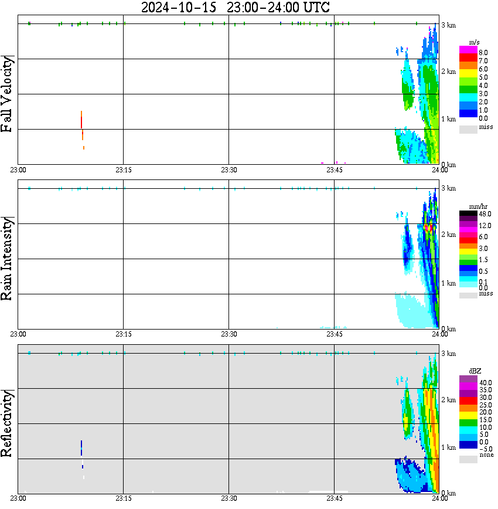The height and width of the screenshot is (509, 498).
Task: Select black swatch in Rain Intensity legend
Action: pos(468,213)
